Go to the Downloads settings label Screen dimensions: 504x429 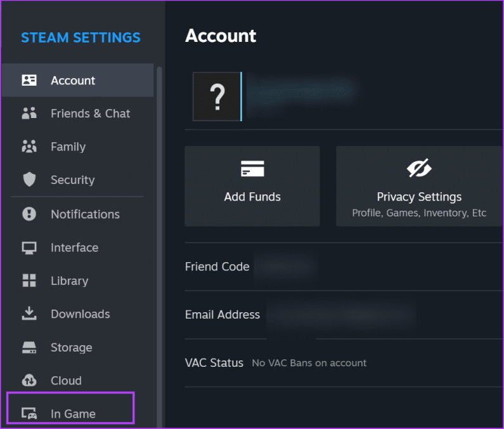click(x=80, y=313)
